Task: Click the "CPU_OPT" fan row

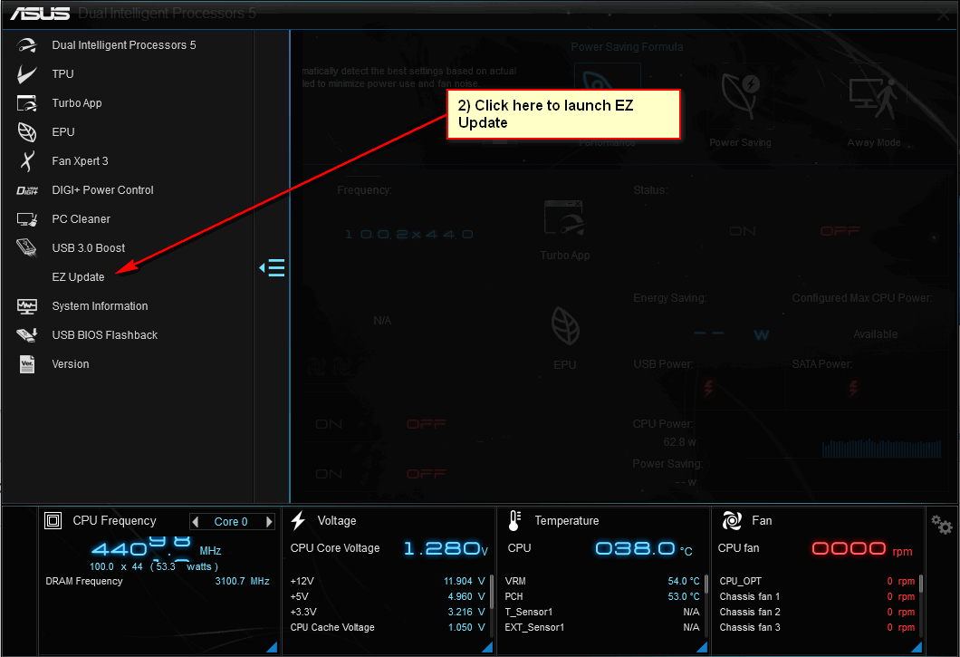Action: 817,581
